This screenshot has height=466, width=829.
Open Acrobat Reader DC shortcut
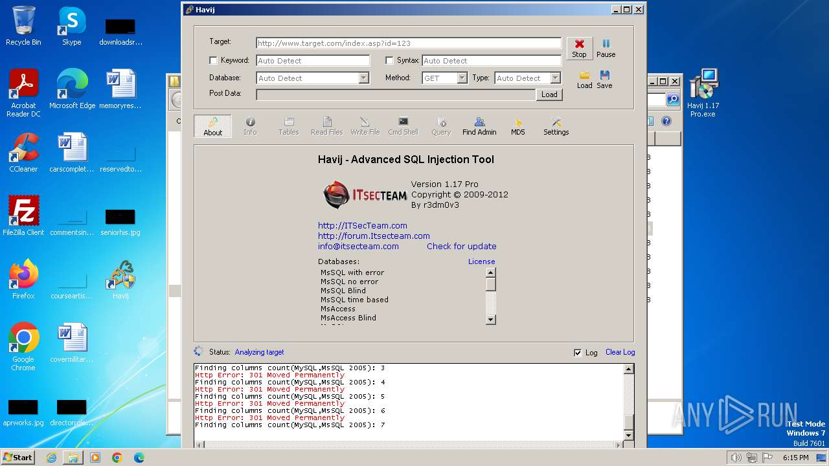pyautogui.click(x=23, y=94)
